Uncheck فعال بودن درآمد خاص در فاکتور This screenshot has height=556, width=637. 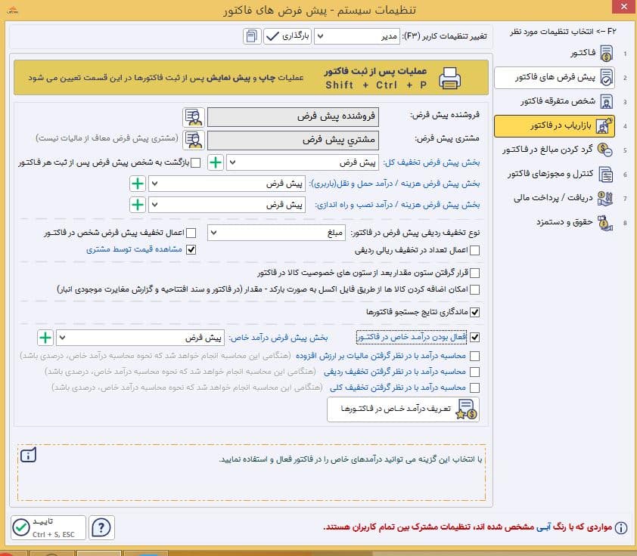[x=474, y=337]
